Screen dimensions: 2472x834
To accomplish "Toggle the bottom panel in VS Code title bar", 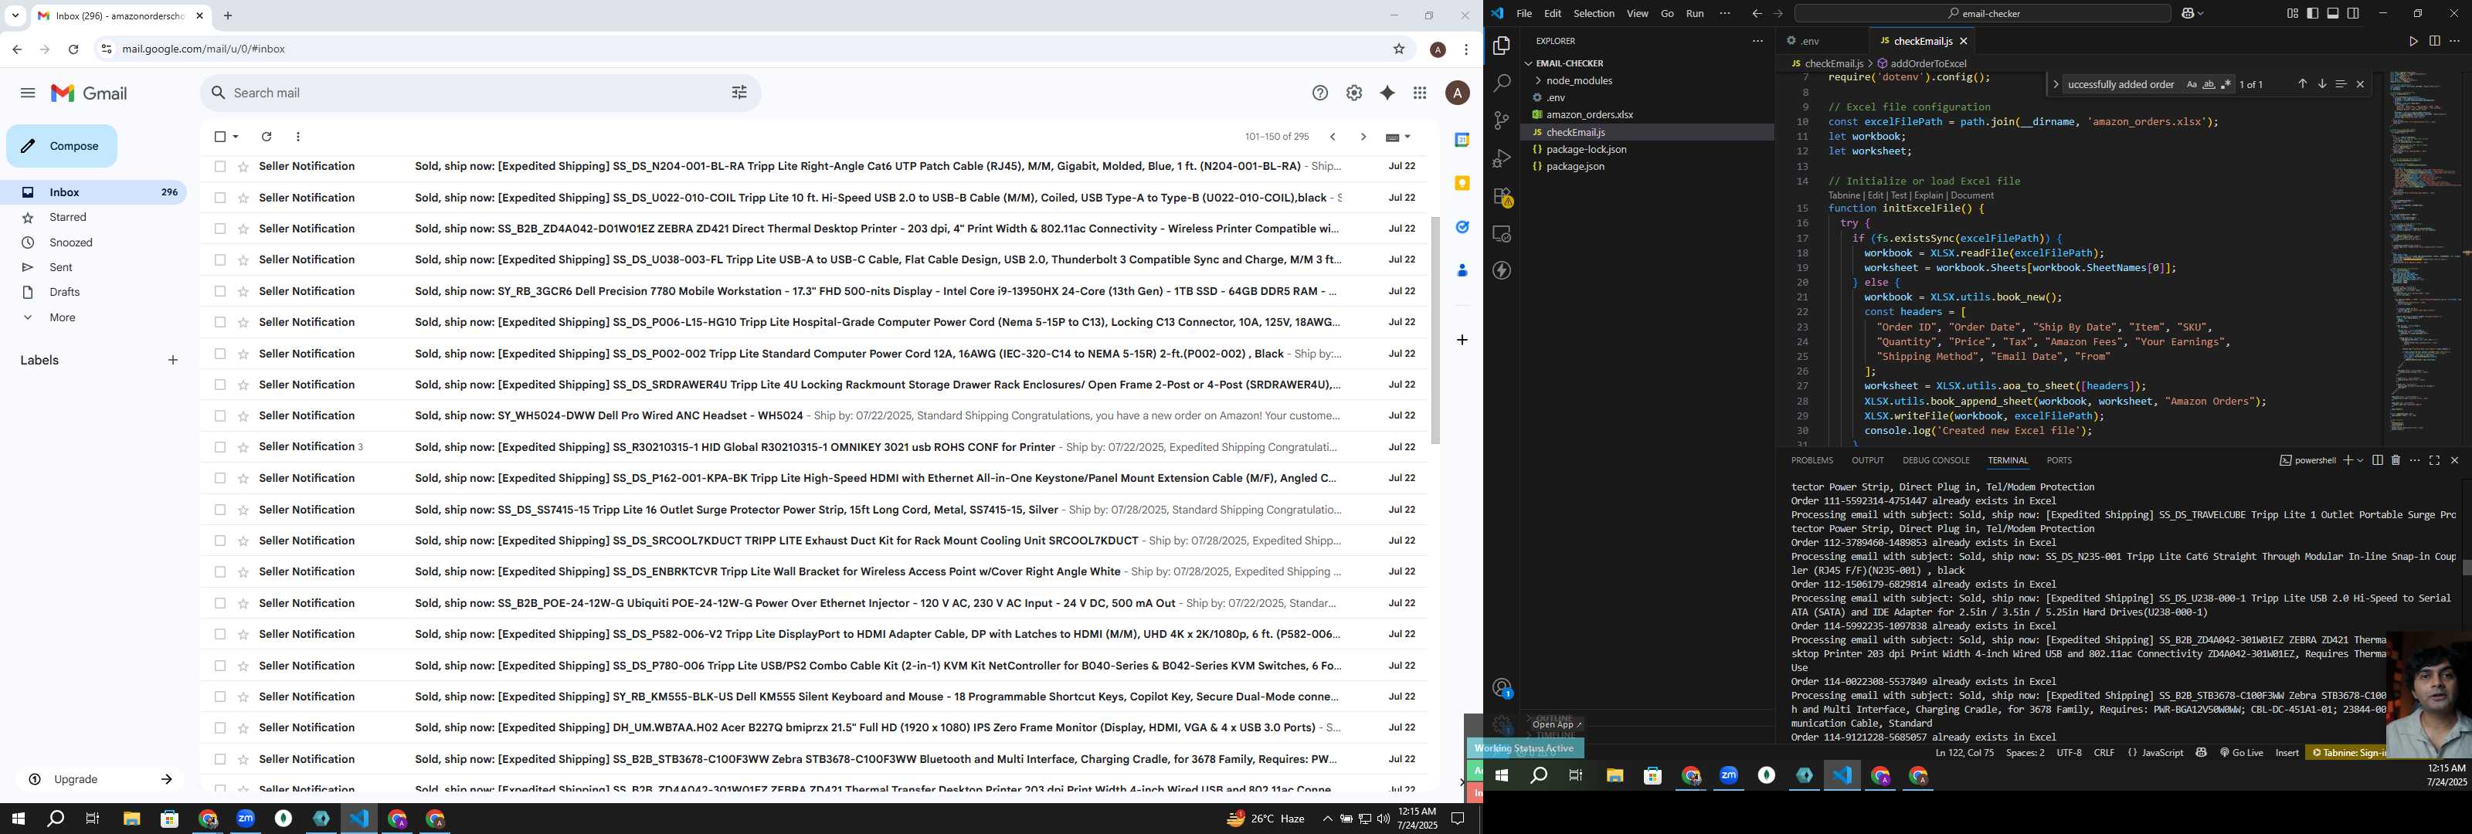I will tap(2333, 13).
